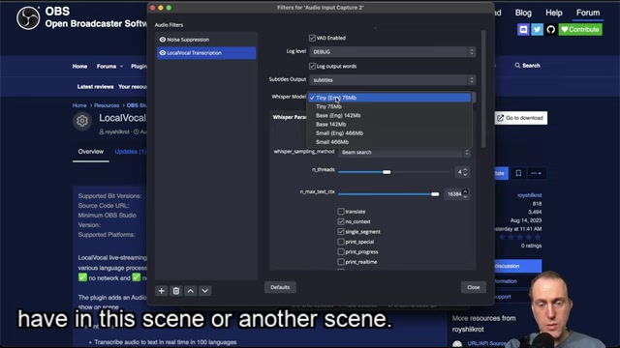Choose Small 466Mb model option
620x348 pixels.
(x=389, y=142)
